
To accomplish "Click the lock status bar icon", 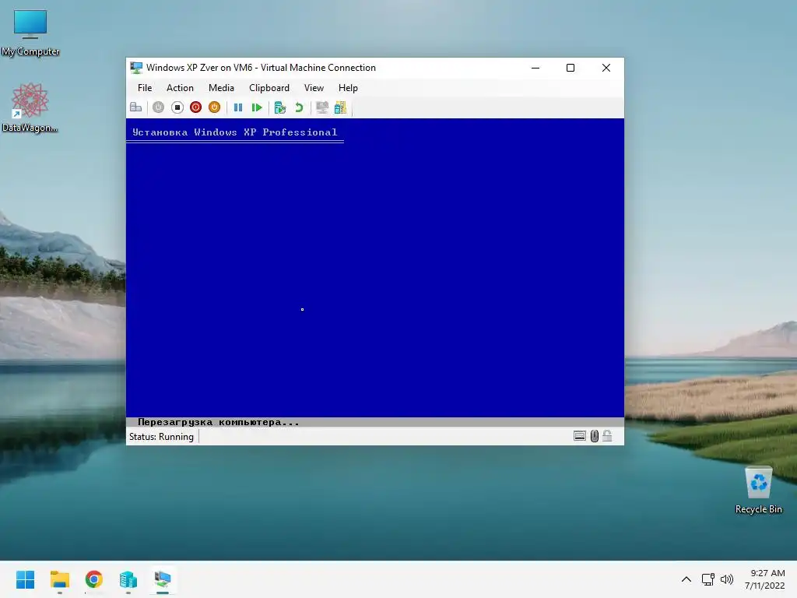I will pos(607,436).
